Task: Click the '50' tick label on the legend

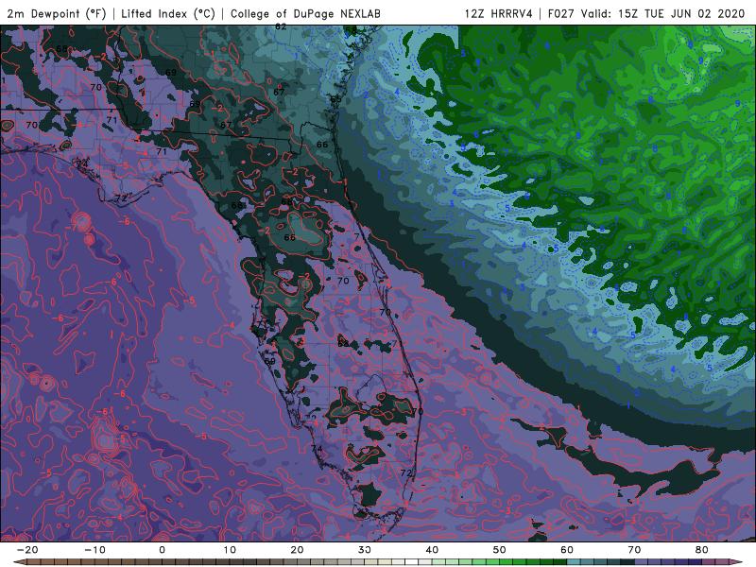Action: [x=500, y=550]
